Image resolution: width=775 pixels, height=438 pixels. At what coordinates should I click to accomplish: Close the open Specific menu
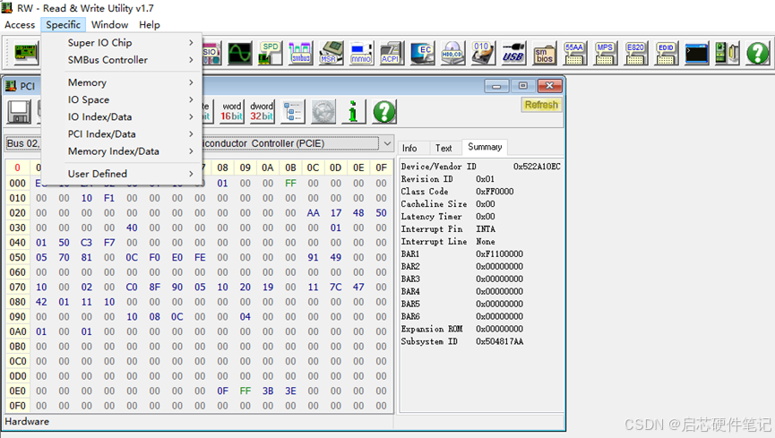coord(64,25)
